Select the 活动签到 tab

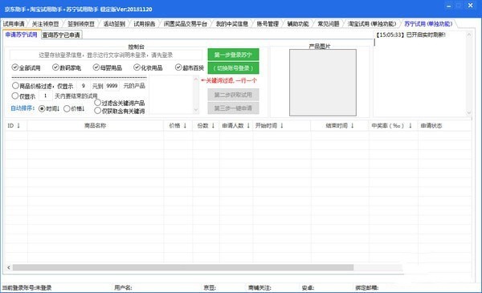click(114, 23)
